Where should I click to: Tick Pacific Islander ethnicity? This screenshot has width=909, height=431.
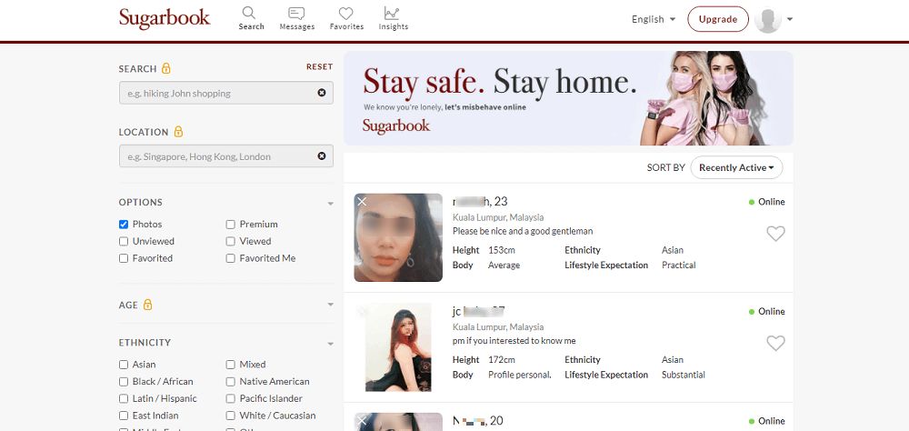(231, 399)
